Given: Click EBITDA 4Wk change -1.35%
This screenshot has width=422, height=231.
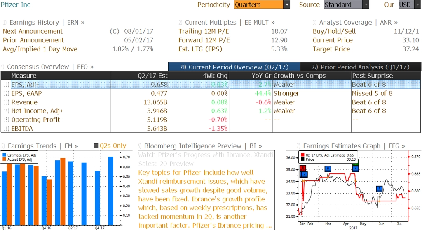Looking at the screenshot, I should (218, 129).
